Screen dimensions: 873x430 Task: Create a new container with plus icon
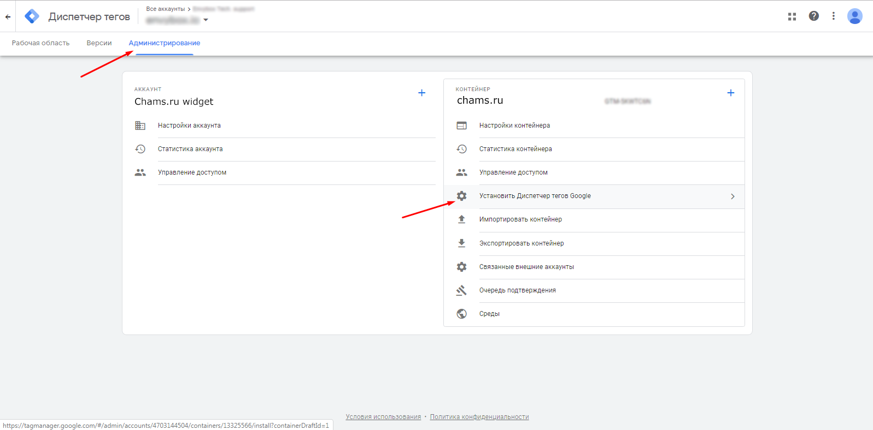(x=730, y=93)
